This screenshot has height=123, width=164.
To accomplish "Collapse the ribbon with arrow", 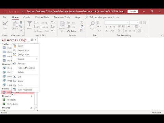I will (x=161, y=36).
